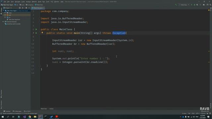212x119 pixels.
Task: Open Task View on the taskbar
Action: click(x=13, y=117)
